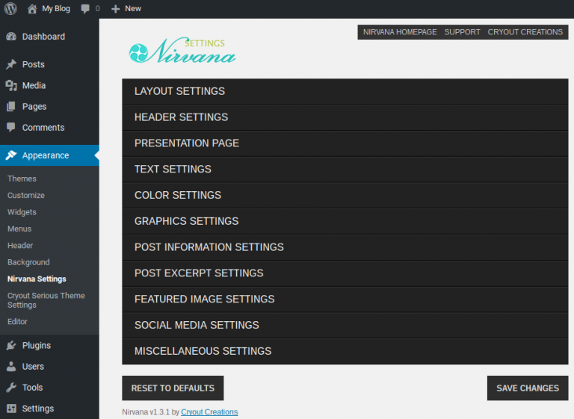
Task: Open the Nirvana Homepage link
Action: click(399, 32)
